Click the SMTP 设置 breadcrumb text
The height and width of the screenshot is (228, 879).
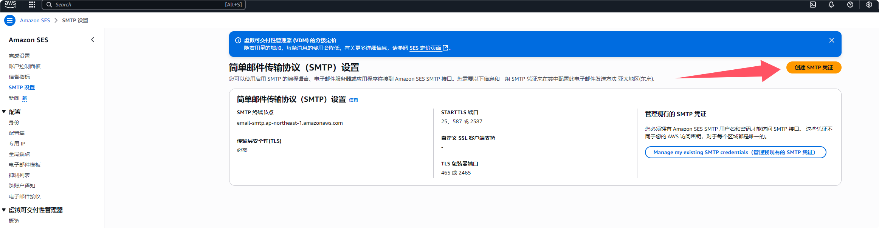(x=75, y=20)
